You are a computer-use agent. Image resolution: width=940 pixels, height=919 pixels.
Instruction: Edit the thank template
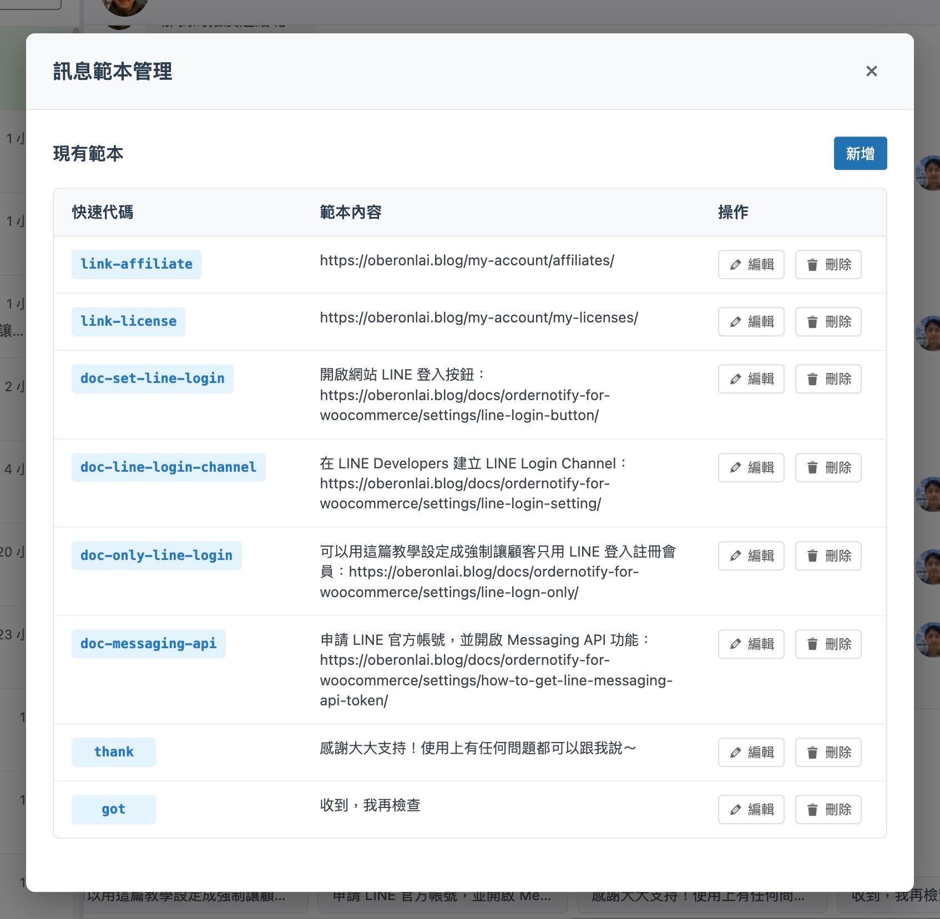(751, 753)
